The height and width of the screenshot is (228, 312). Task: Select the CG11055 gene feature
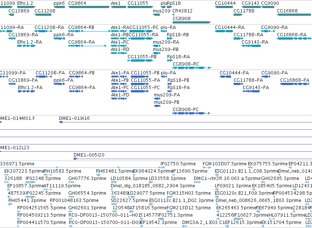coord(140,7)
